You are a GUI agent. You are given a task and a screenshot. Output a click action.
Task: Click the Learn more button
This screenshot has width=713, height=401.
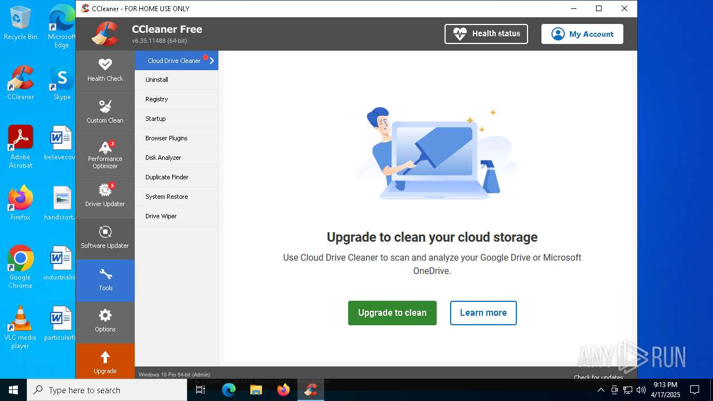tap(484, 313)
